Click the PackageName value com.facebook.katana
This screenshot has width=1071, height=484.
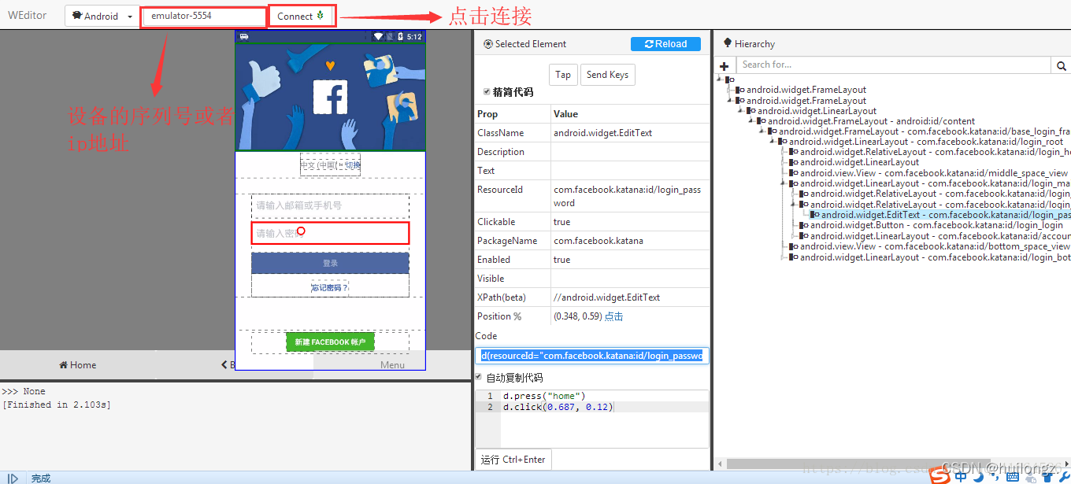point(598,241)
